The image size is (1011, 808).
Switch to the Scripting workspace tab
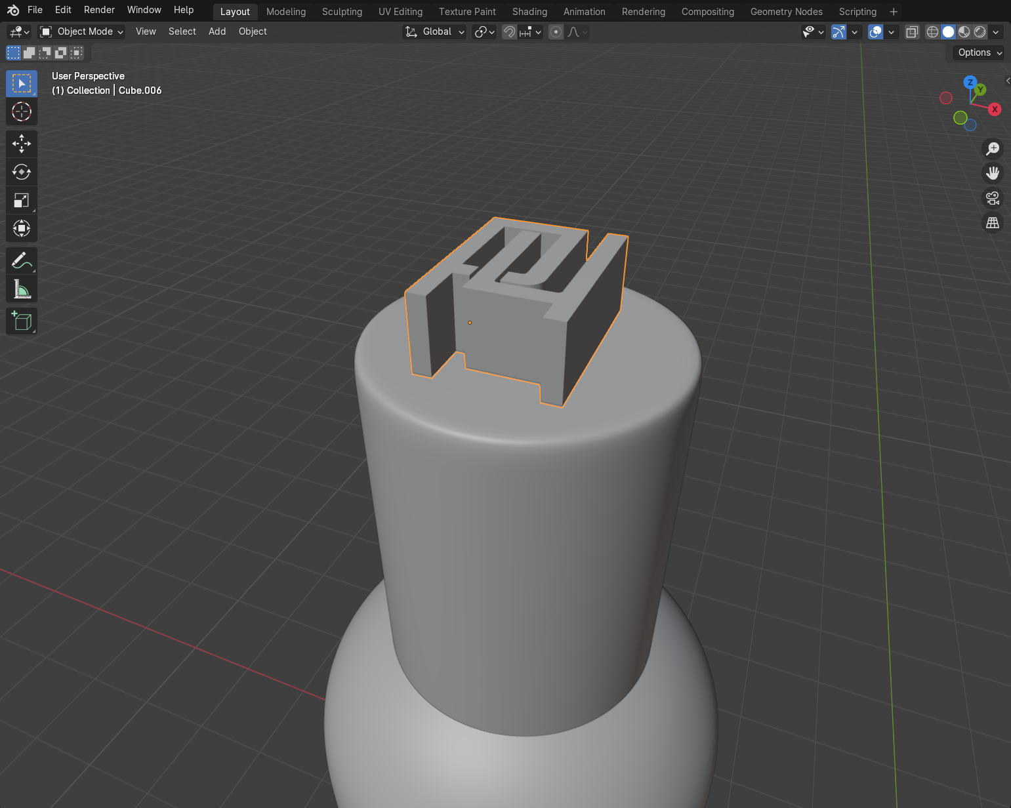[x=857, y=12]
